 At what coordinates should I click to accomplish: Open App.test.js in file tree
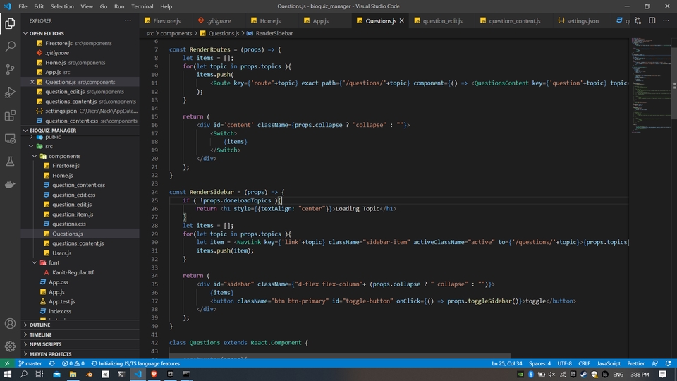(x=62, y=301)
